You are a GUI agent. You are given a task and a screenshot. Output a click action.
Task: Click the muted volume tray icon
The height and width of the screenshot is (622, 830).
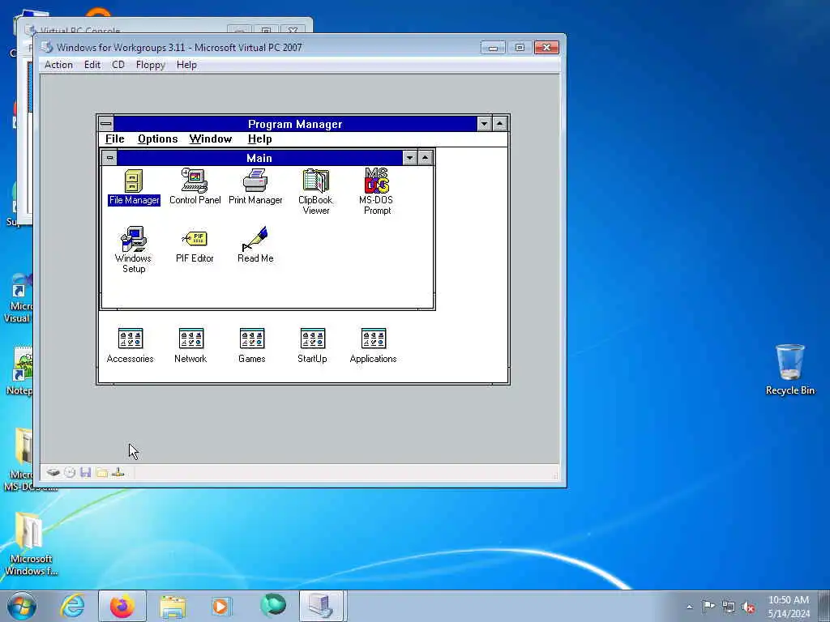748,607
